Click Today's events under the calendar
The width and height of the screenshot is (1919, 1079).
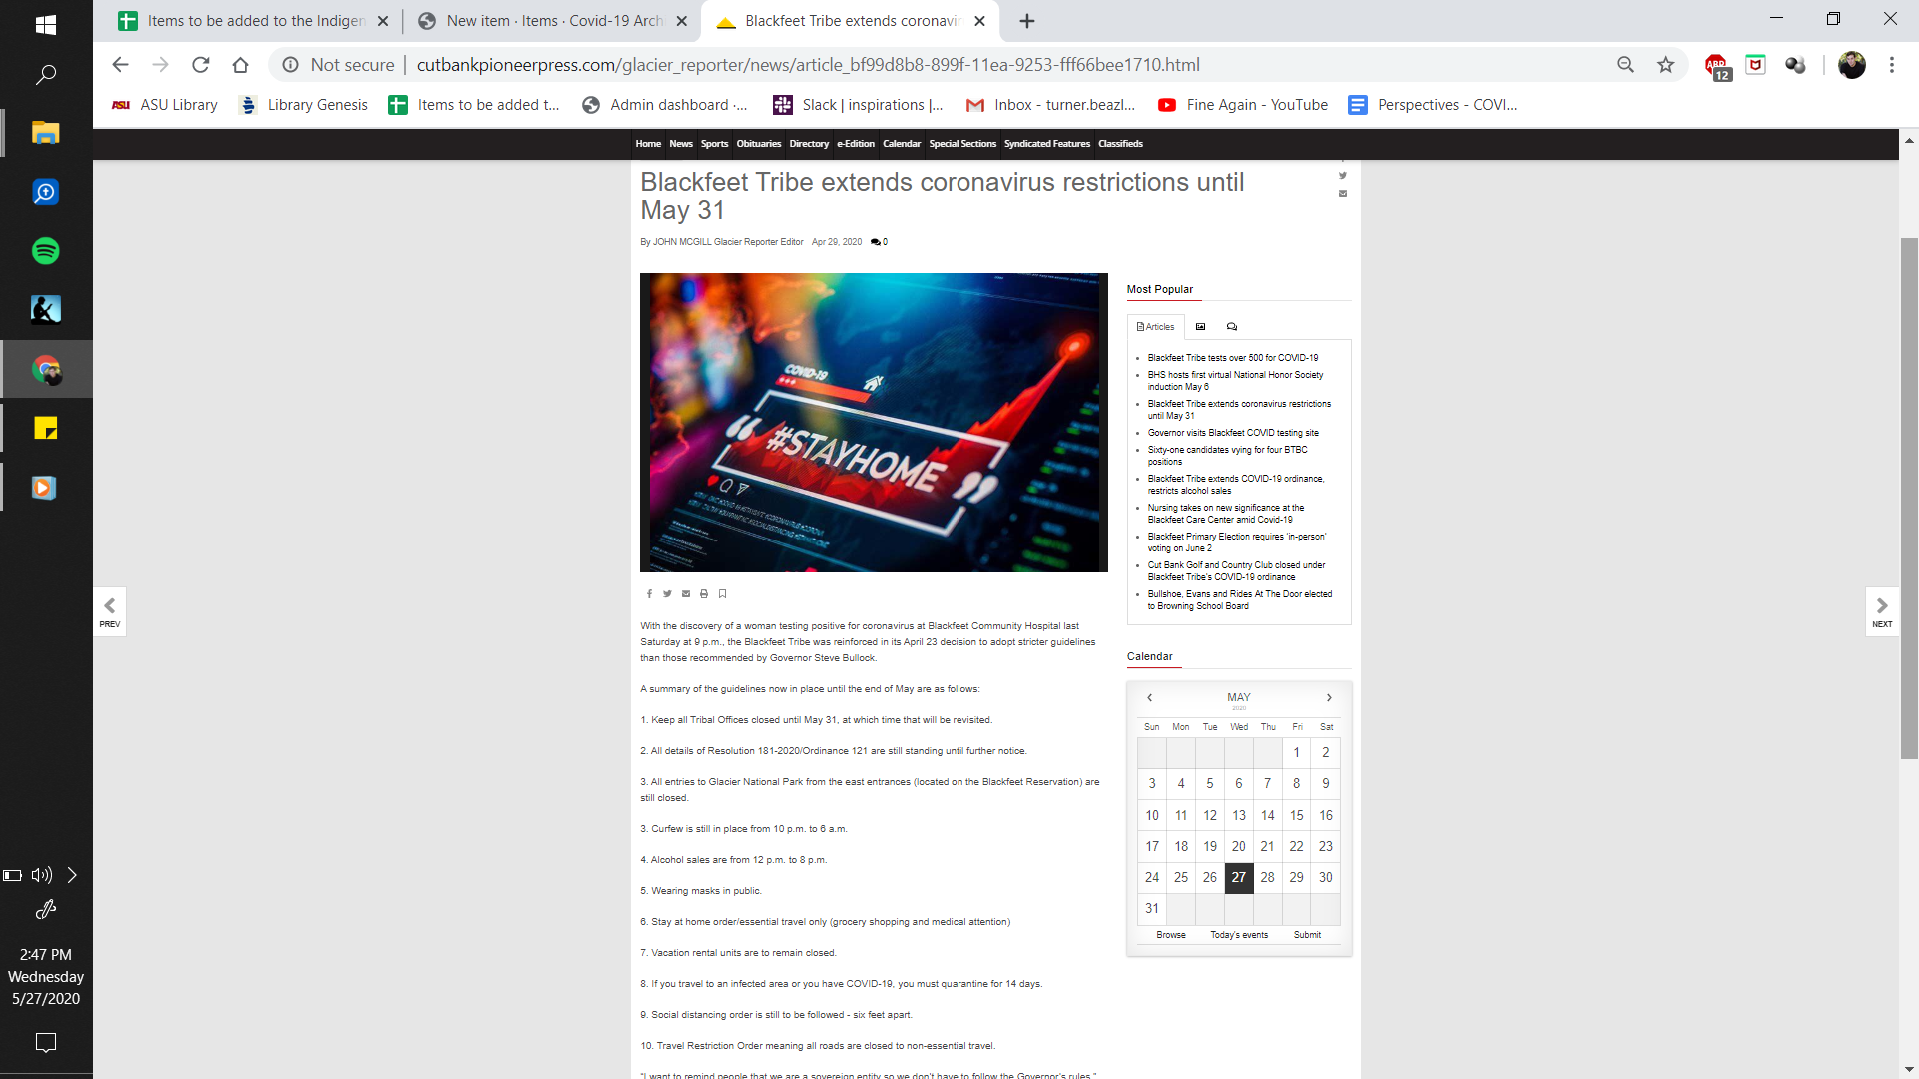point(1239,935)
